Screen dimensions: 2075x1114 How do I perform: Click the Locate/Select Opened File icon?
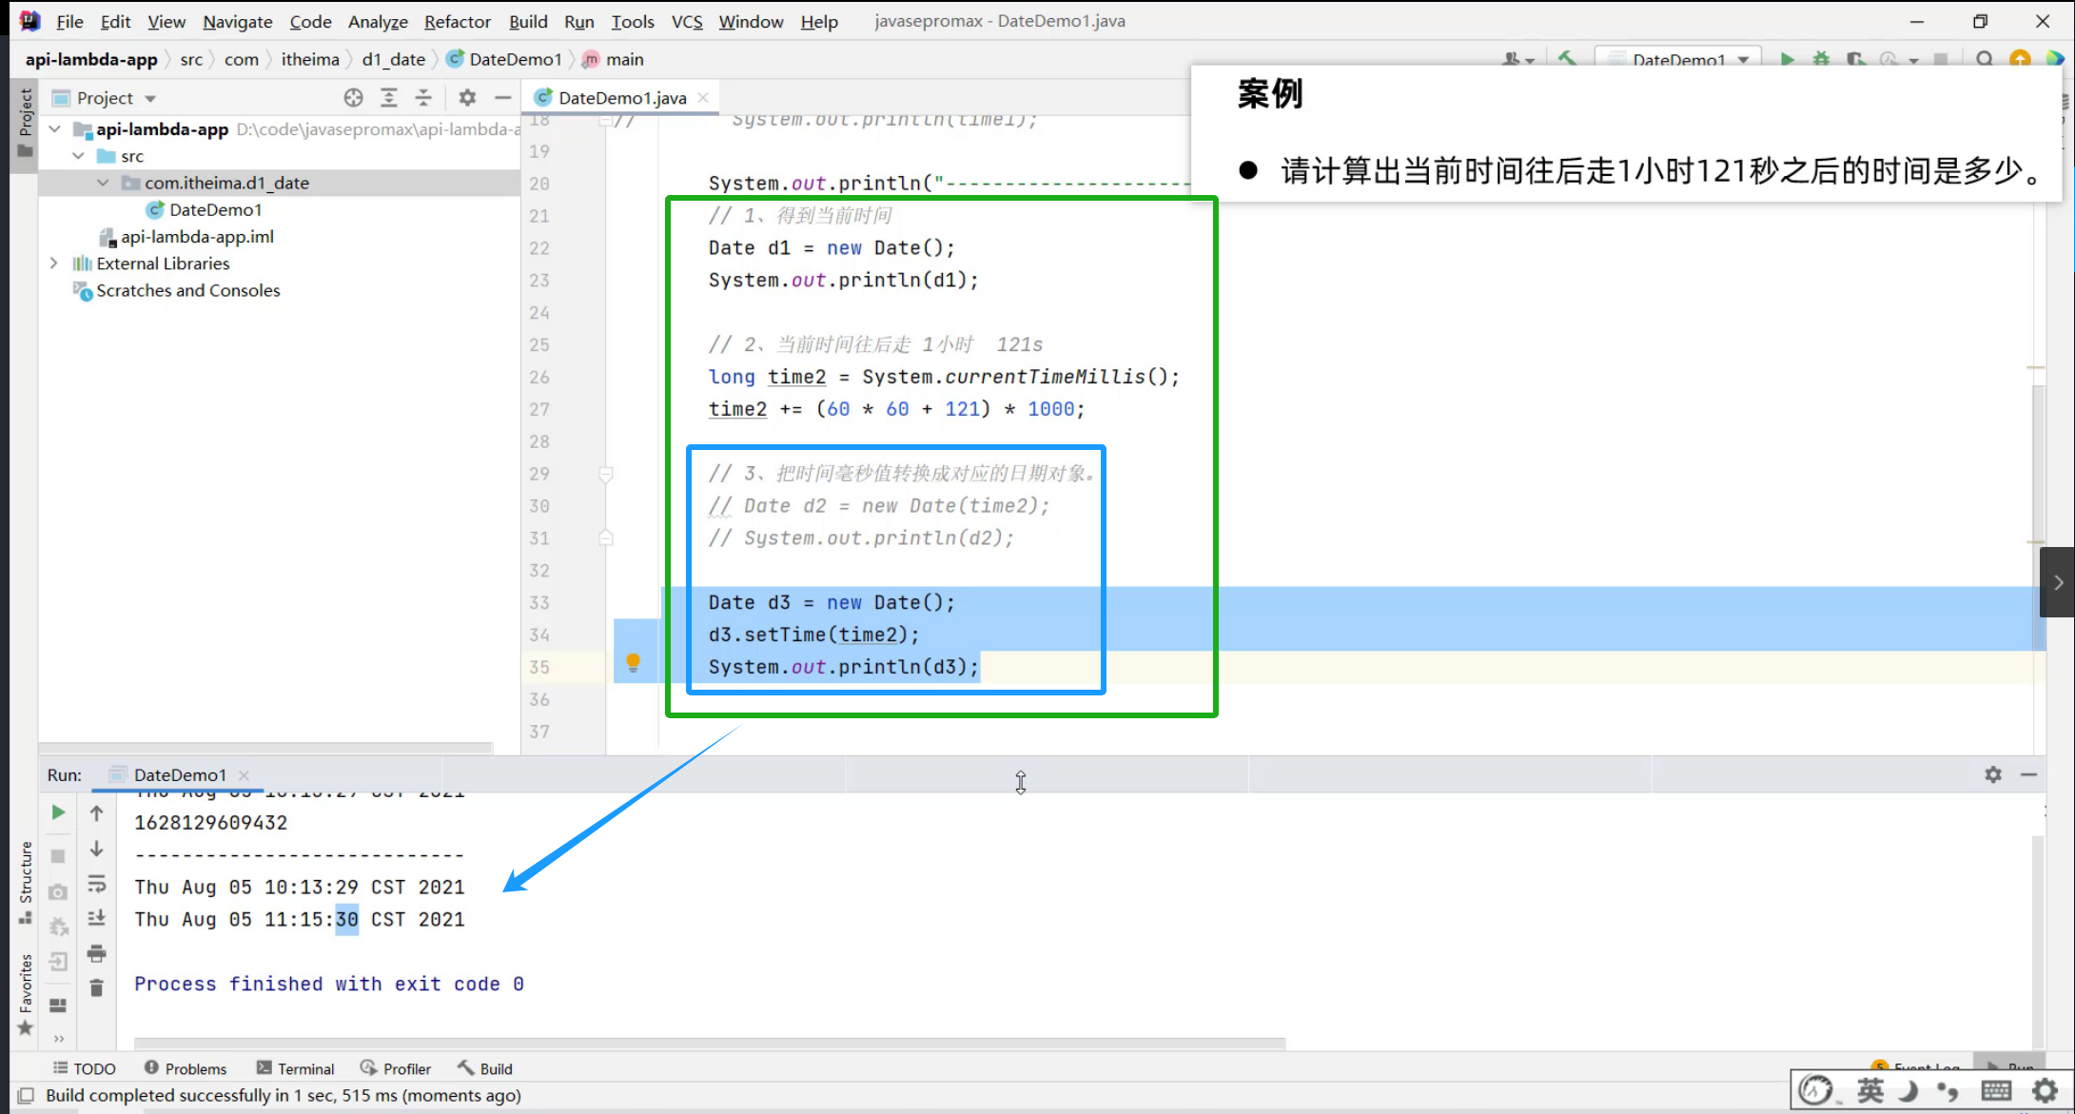pos(353,97)
